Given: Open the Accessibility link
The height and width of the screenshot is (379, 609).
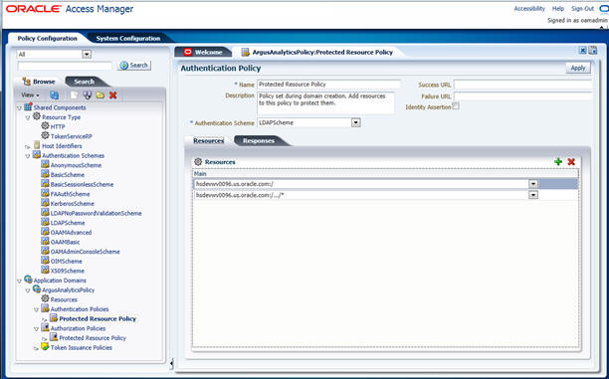Looking at the screenshot, I should [x=529, y=9].
